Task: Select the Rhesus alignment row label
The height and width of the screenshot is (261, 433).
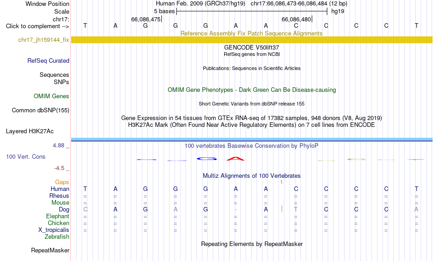Action: tap(59, 196)
